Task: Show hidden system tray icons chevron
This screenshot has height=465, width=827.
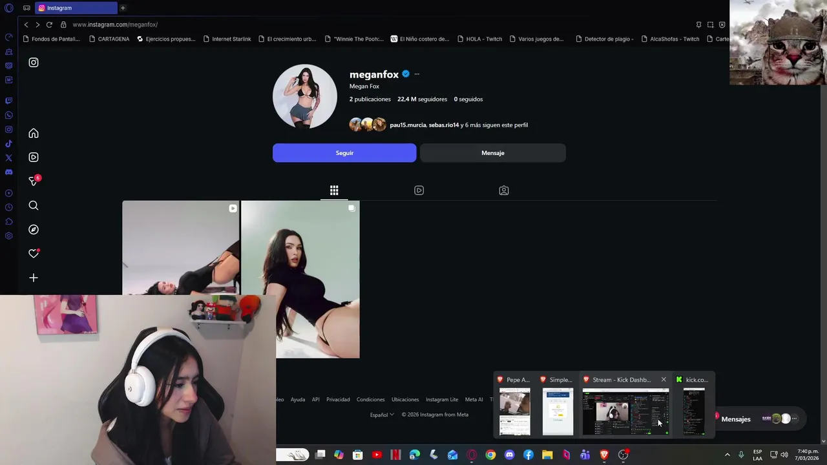Action: coord(727,455)
